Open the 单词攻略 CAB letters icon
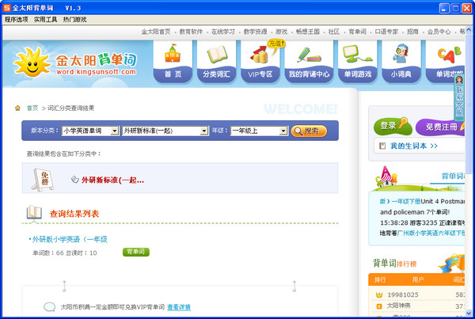The height and width of the screenshot is (319, 475). click(x=449, y=55)
